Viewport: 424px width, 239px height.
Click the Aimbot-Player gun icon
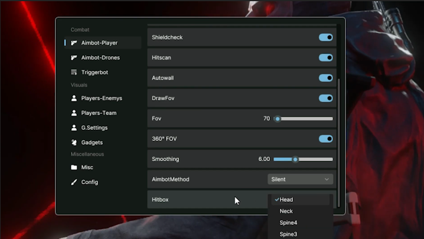pyautogui.click(x=74, y=43)
